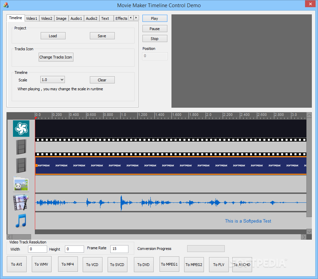318x279 pixels.
Task: Click the app icon in title bar
Action: point(6,5)
